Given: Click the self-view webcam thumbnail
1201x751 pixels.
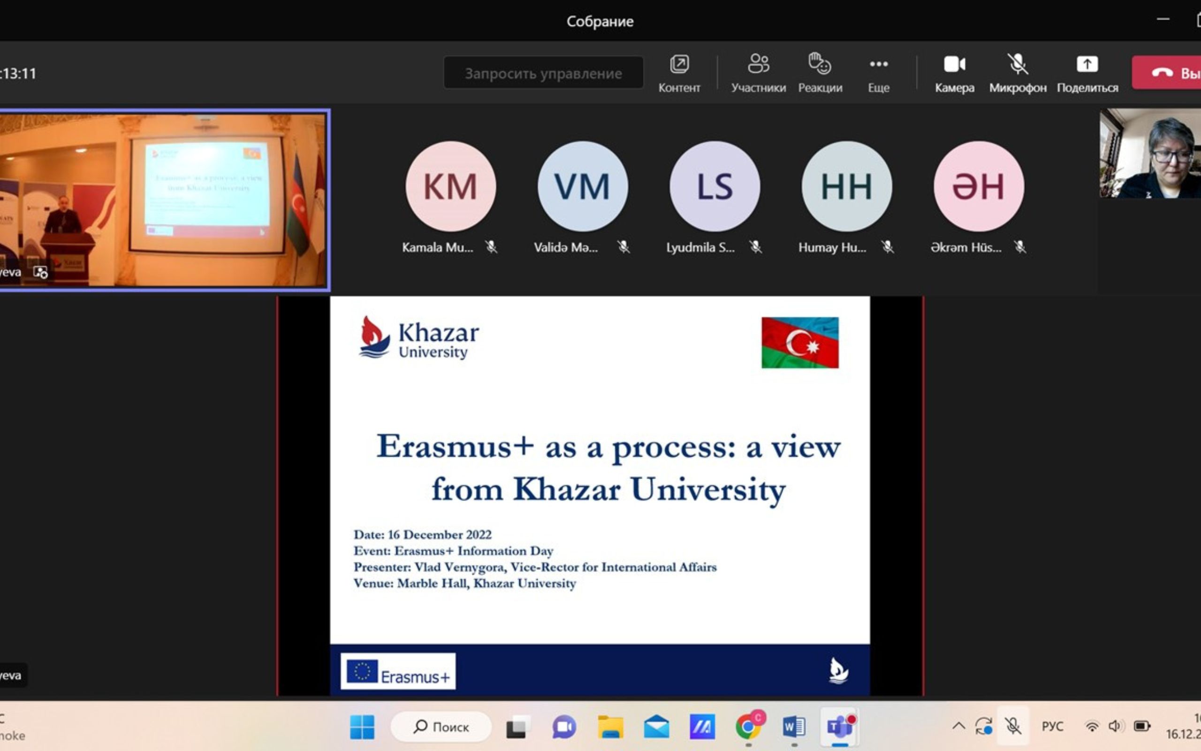Looking at the screenshot, I should coord(1149,153).
